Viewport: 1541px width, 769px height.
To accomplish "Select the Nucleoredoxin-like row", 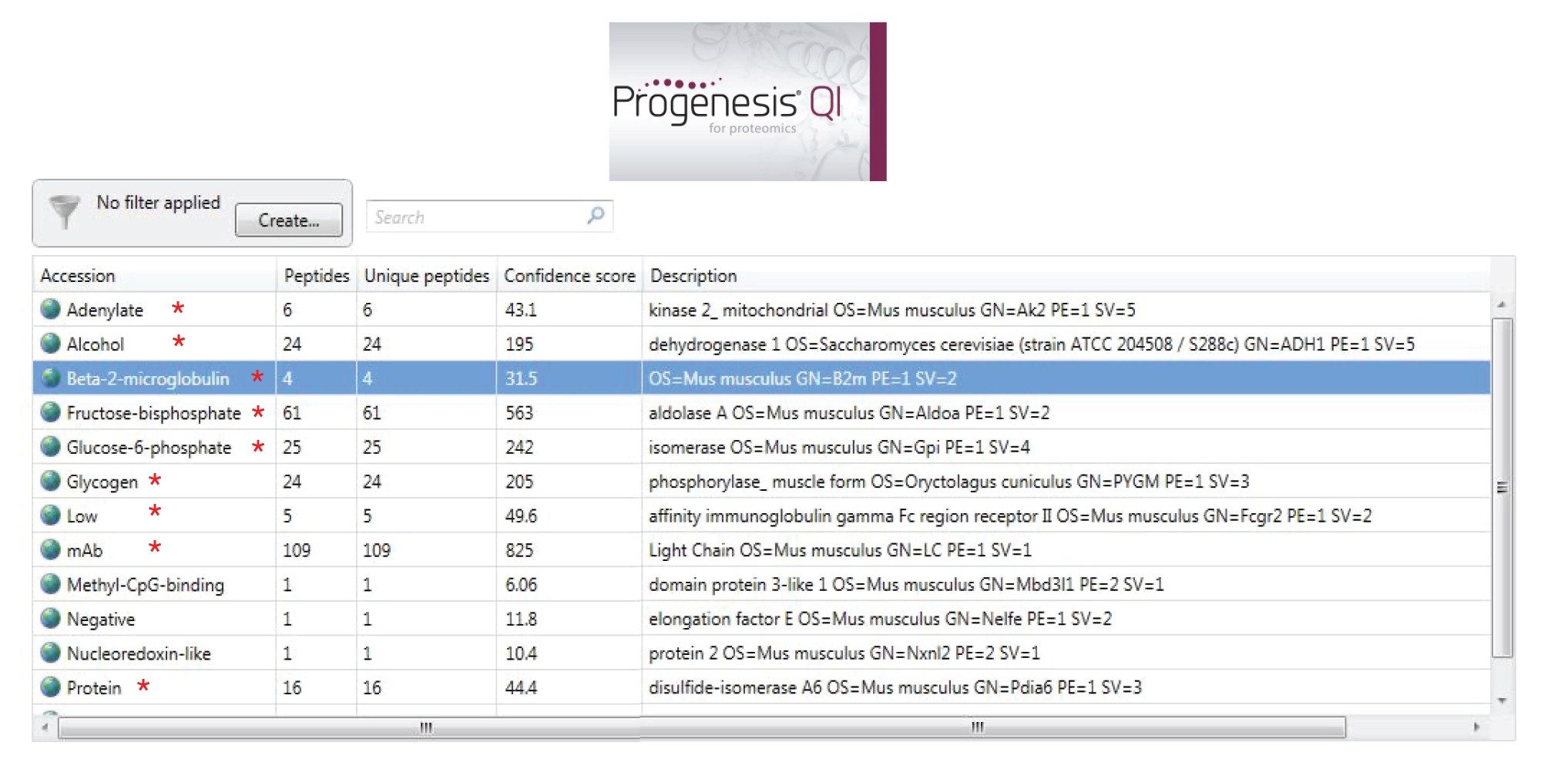I will point(761,653).
